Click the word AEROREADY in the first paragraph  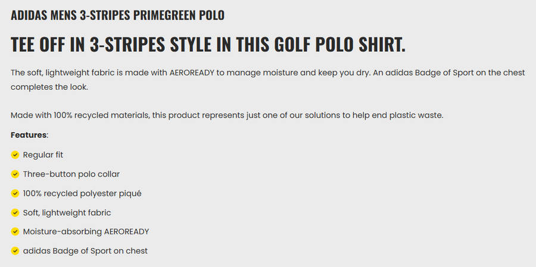(195, 73)
